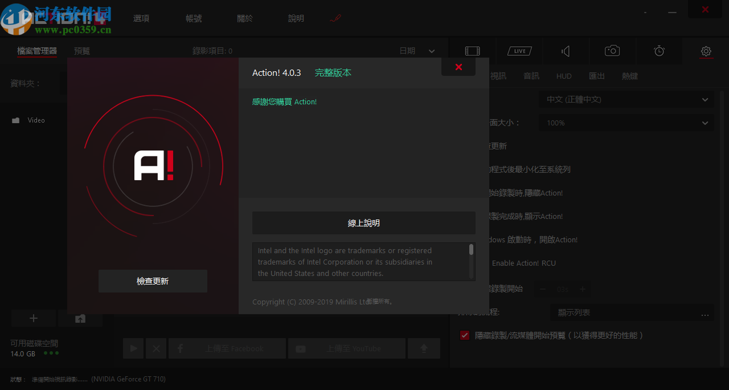The image size is (729, 390).
Task: Increase countdown seconds with plus stepper
Action: point(583,289)
